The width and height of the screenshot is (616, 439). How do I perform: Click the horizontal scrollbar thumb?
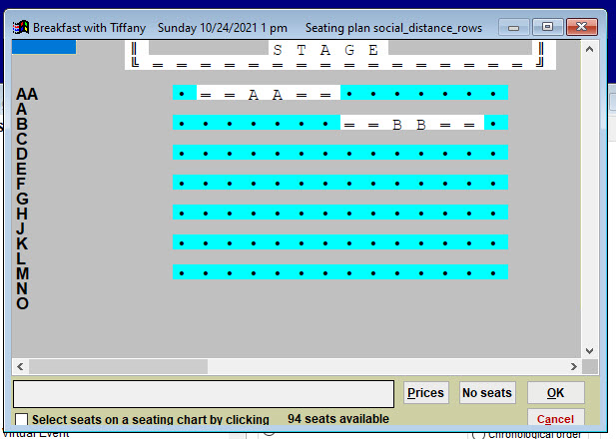(118, 367)
